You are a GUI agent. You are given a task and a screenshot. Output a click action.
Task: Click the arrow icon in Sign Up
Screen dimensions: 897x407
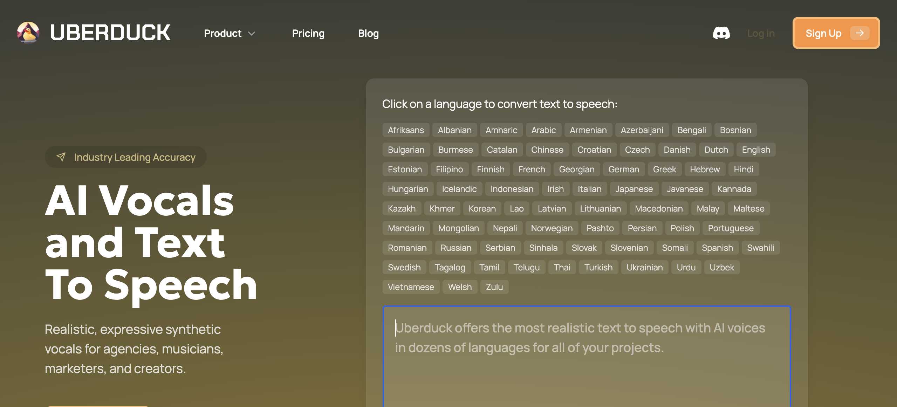coord(860,33)
